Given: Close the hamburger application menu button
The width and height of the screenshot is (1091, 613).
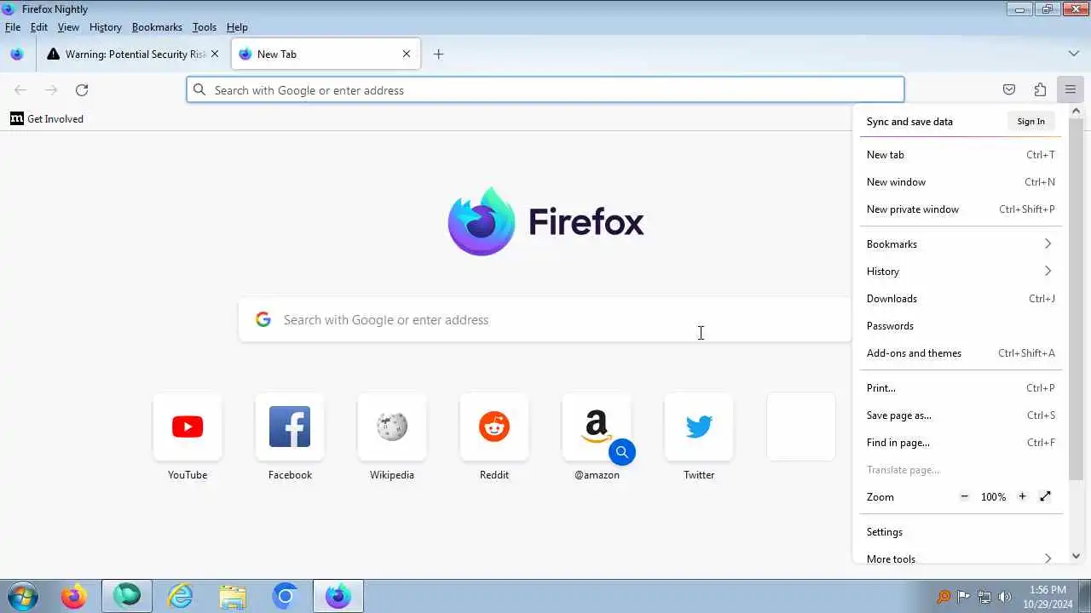Looking at the screenshot, I should [x=1071, y=89].
